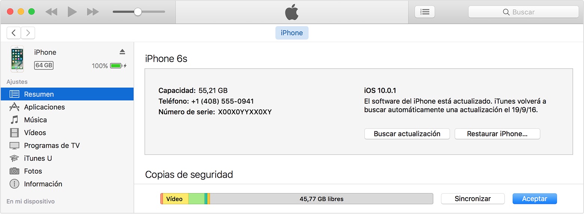Eject the iPhone device
This screenshot has width=584, height=214.
click(x=122, y=52)
